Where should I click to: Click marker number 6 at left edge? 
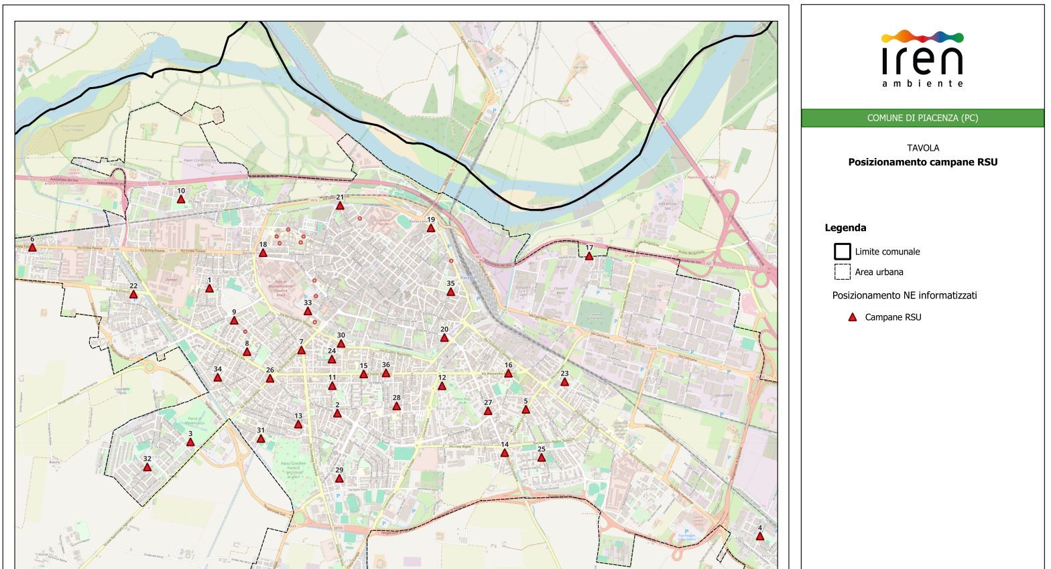[x=32, y=248]
